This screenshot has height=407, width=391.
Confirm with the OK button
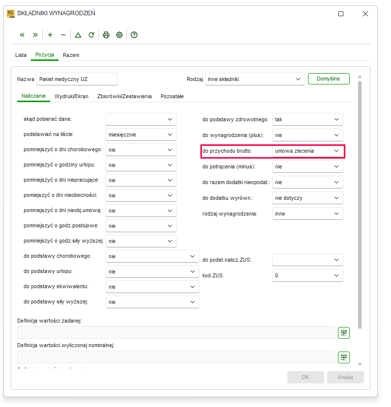click(306, 377)
